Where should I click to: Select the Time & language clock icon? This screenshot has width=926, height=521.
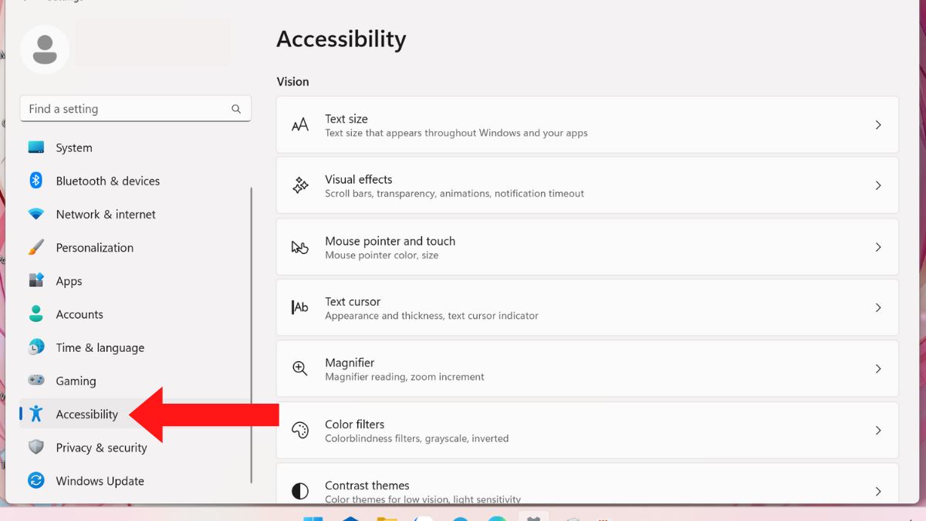pos(36,347)
